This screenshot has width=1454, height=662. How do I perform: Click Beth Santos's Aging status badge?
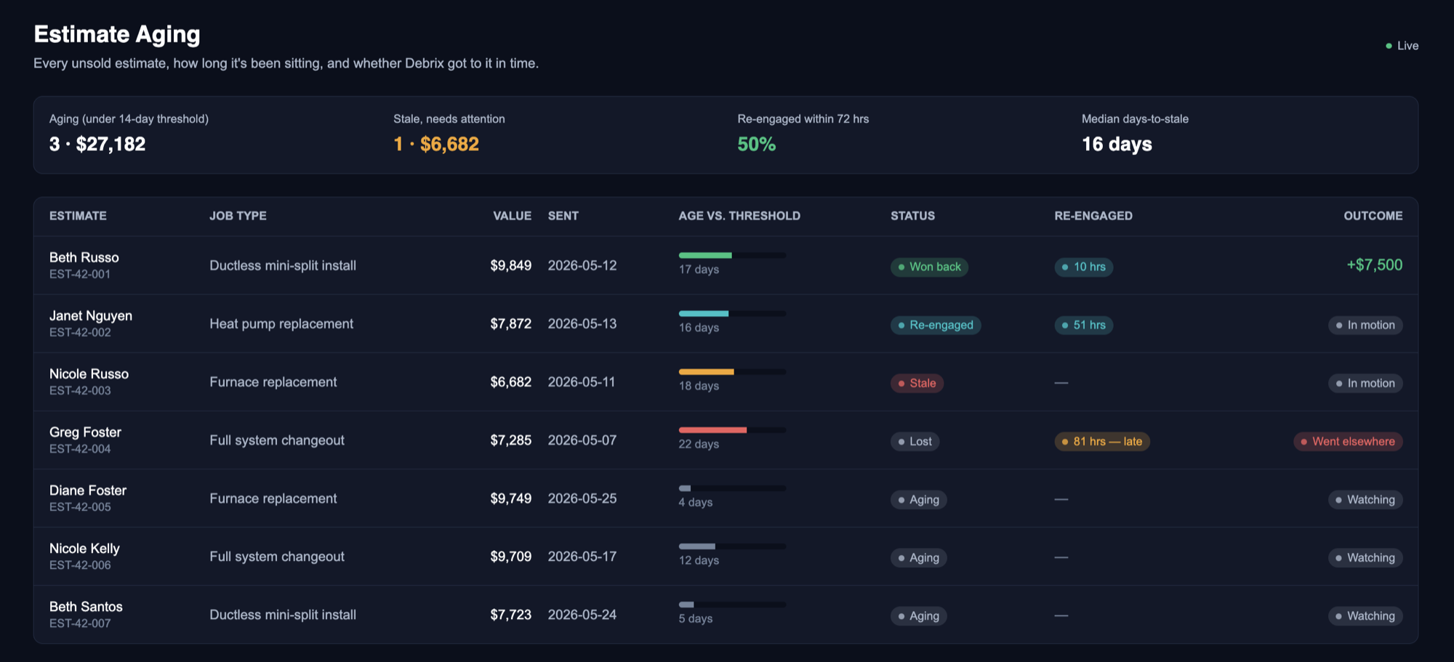point(918,615)
